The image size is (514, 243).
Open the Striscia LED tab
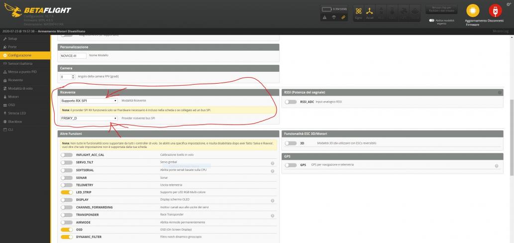point(25,113)
